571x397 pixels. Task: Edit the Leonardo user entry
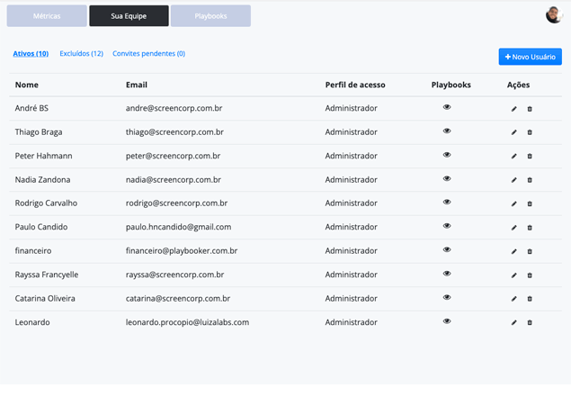tap(513, 322)
